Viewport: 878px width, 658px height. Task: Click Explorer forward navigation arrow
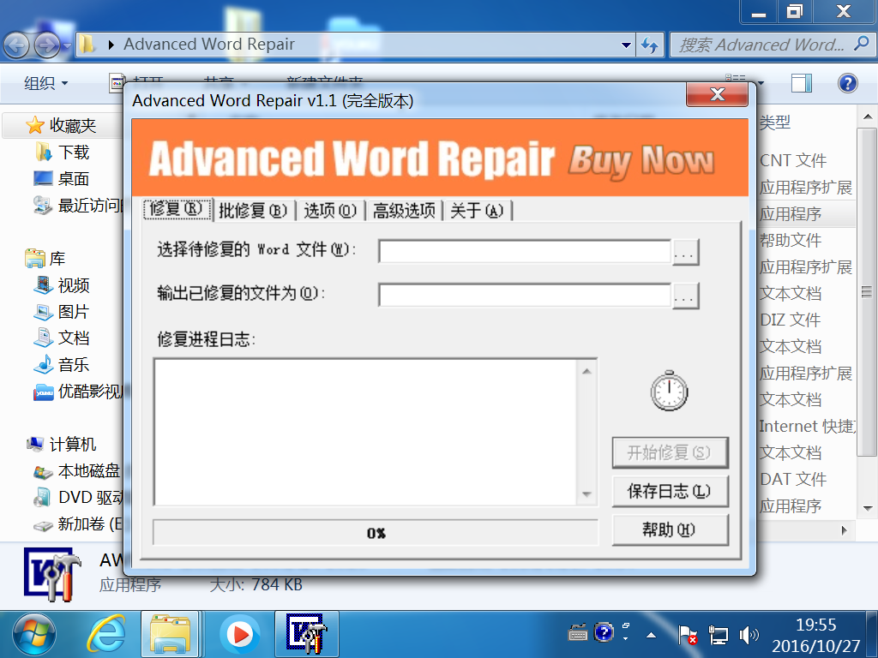click(x=48, y=45)
